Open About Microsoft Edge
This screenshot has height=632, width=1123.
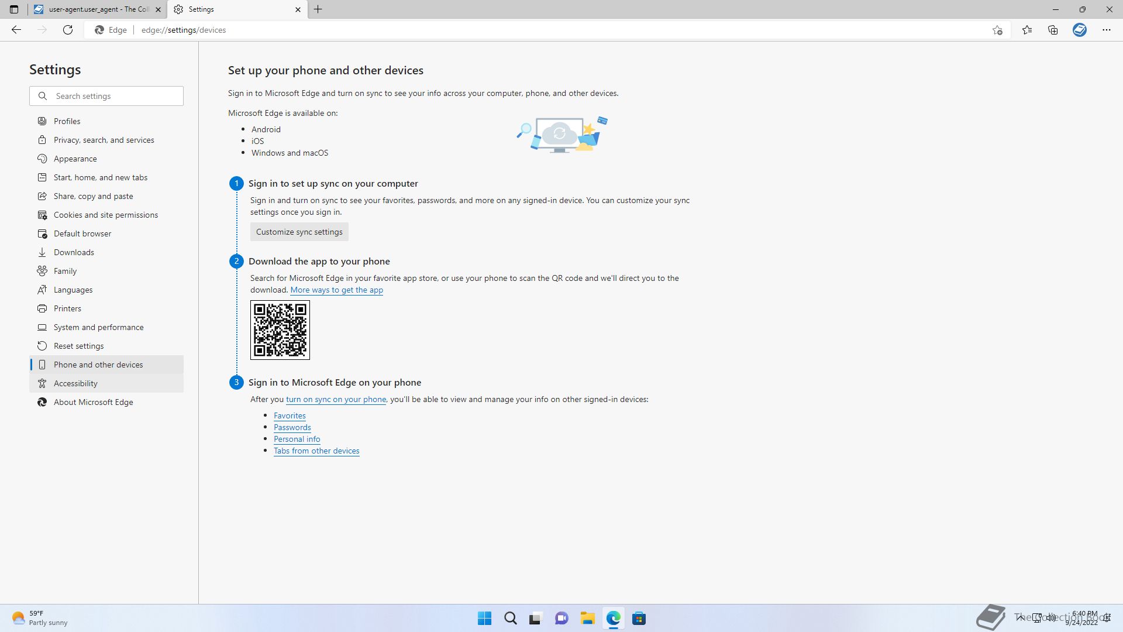106,402
